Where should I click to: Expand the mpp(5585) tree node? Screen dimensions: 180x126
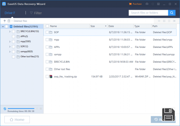tap(10, 42)
